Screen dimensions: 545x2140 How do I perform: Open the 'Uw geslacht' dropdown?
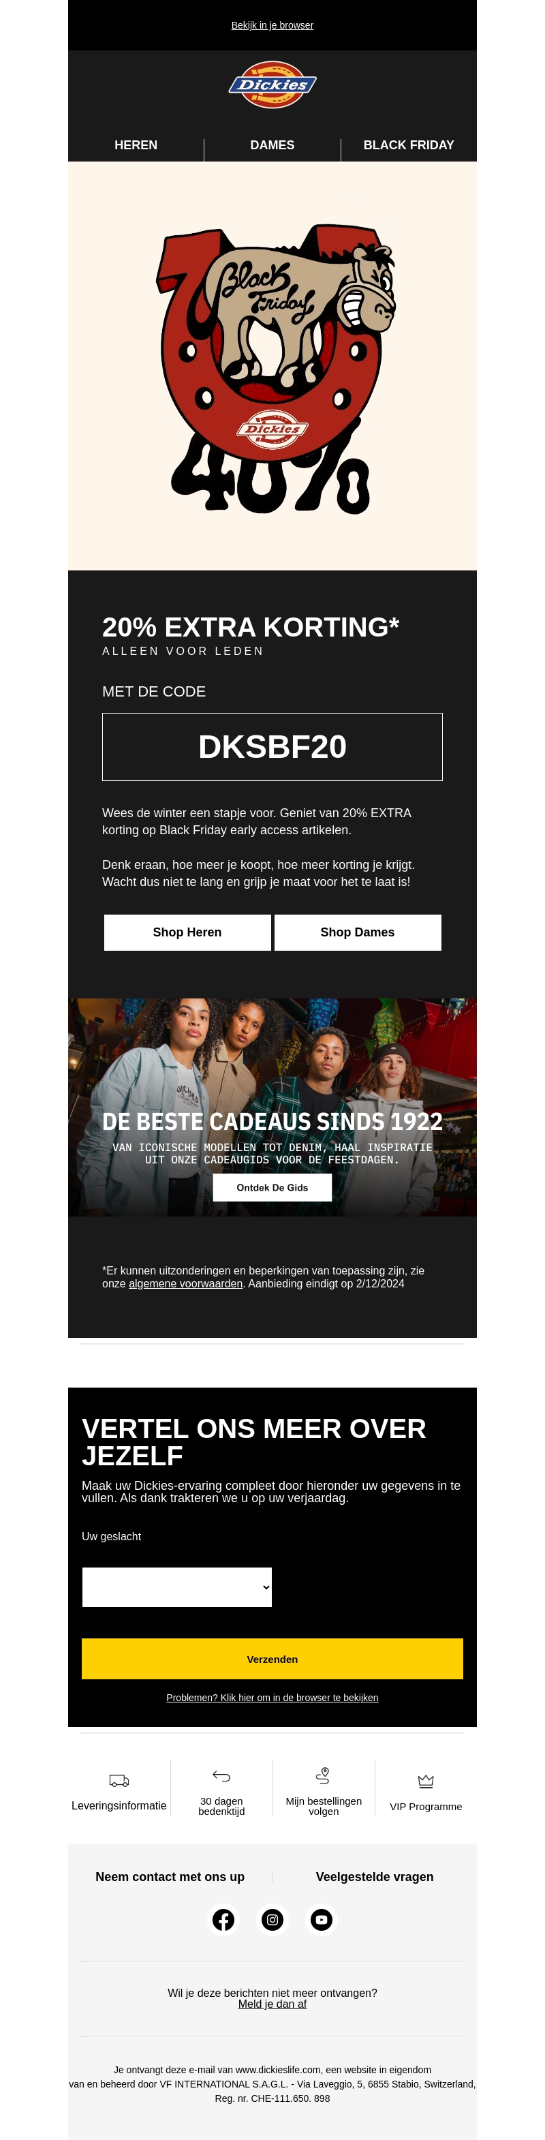[177, 1587]
